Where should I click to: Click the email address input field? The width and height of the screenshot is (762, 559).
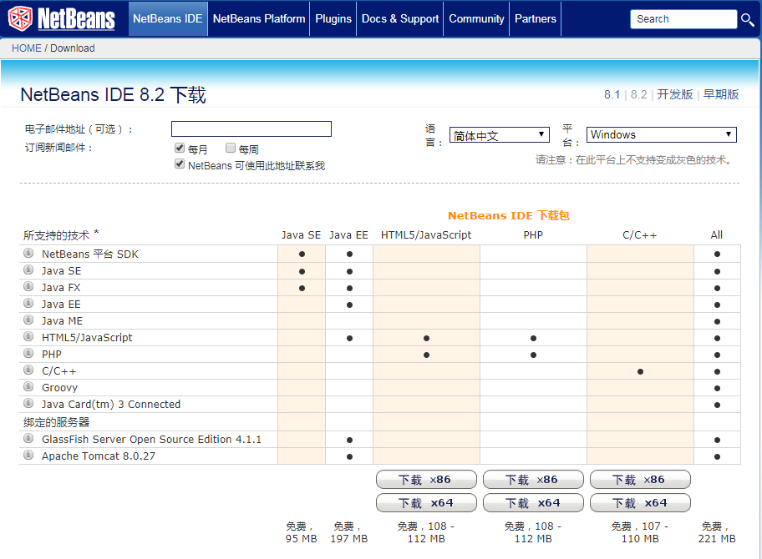point(251,128)
